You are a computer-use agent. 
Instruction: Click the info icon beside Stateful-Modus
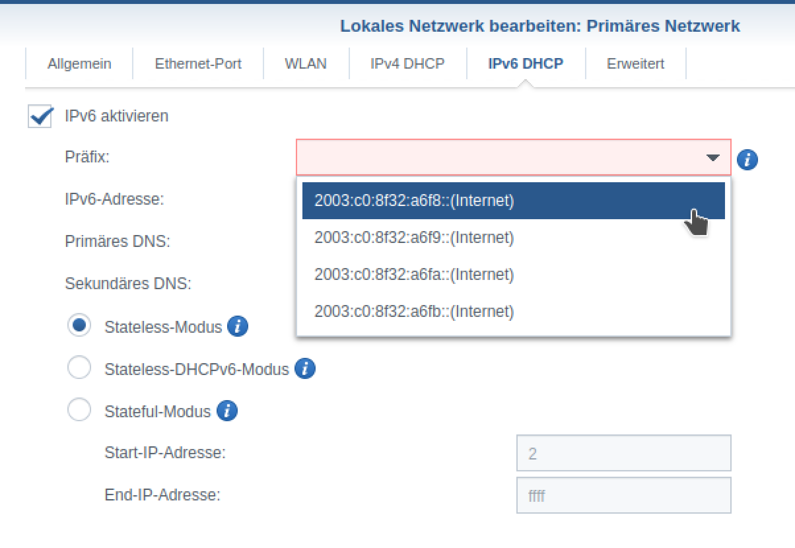click(227, 411)
